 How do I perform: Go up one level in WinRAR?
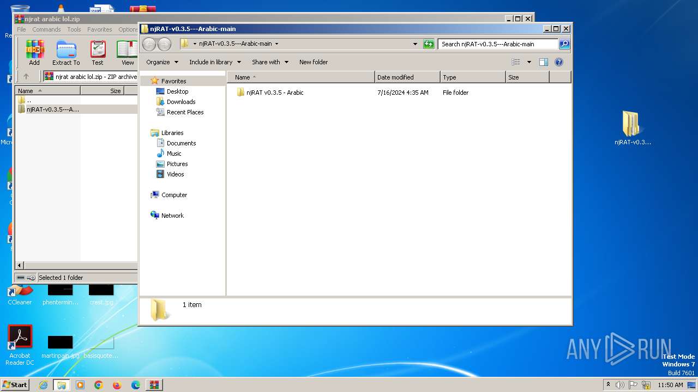click(26, 76)
